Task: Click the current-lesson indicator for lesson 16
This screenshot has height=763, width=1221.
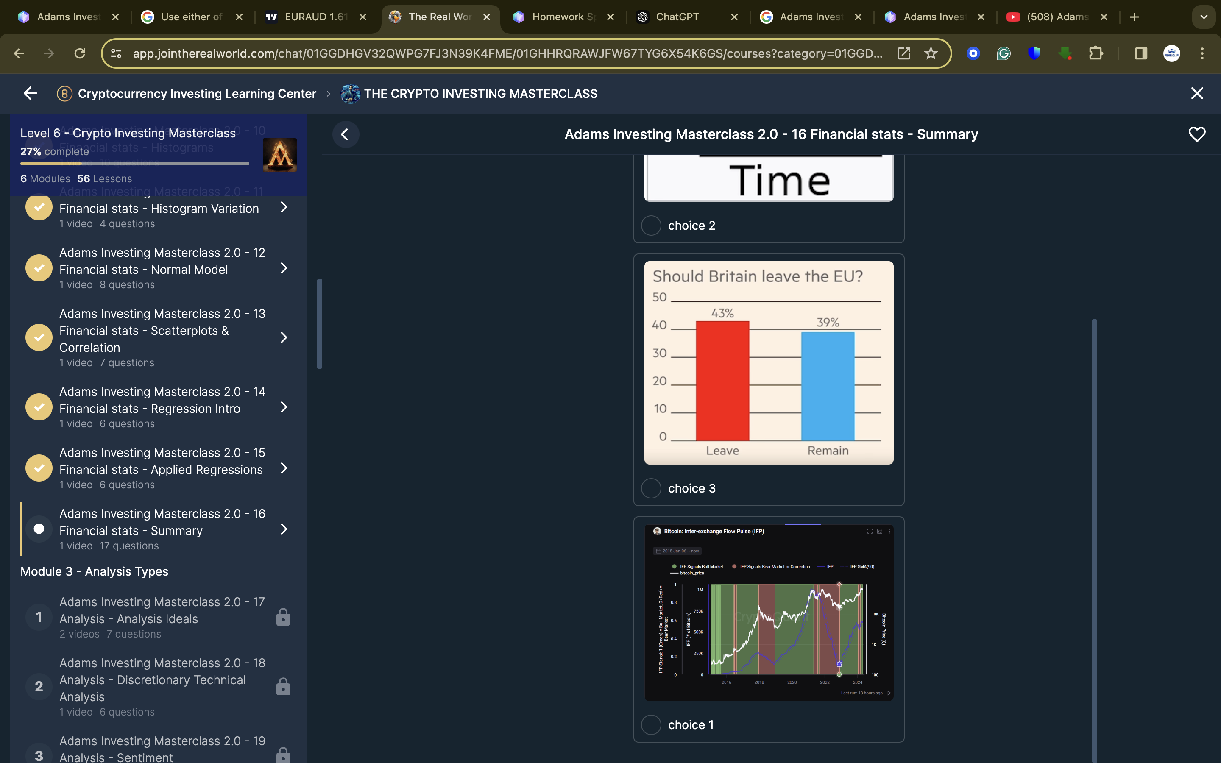Action: click(x=39, y=529)
